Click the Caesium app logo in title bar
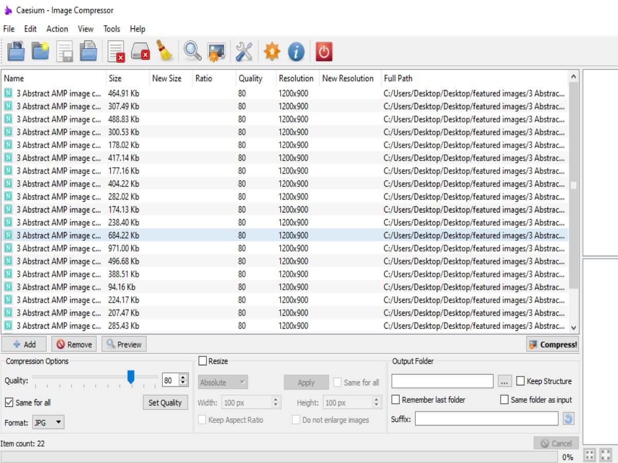This screenshot has width=618, height=463. coord(8,10)
